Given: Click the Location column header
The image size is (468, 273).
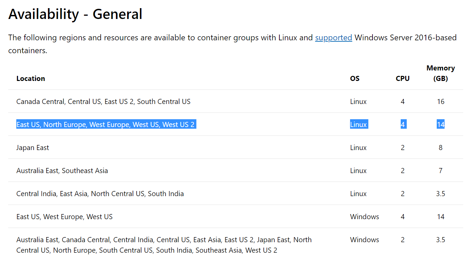Looking at the screenshot, I should [31, 78].
